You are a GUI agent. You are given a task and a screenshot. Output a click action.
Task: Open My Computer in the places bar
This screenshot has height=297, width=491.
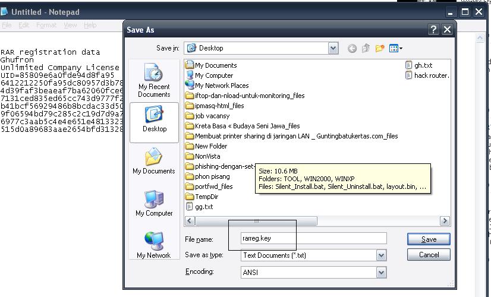pos(154,203)
